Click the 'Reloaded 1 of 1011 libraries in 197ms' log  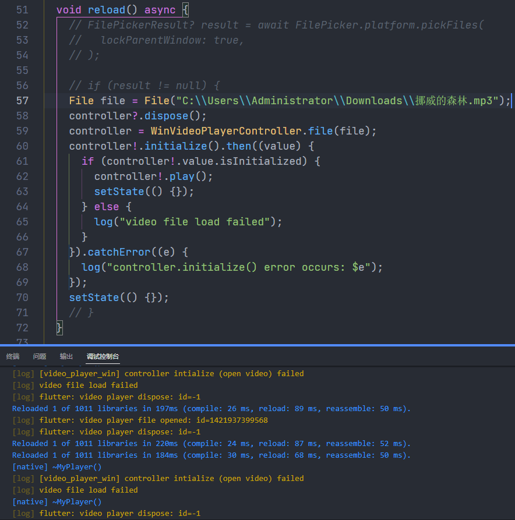pyautogui.click(x=211, y=409)
